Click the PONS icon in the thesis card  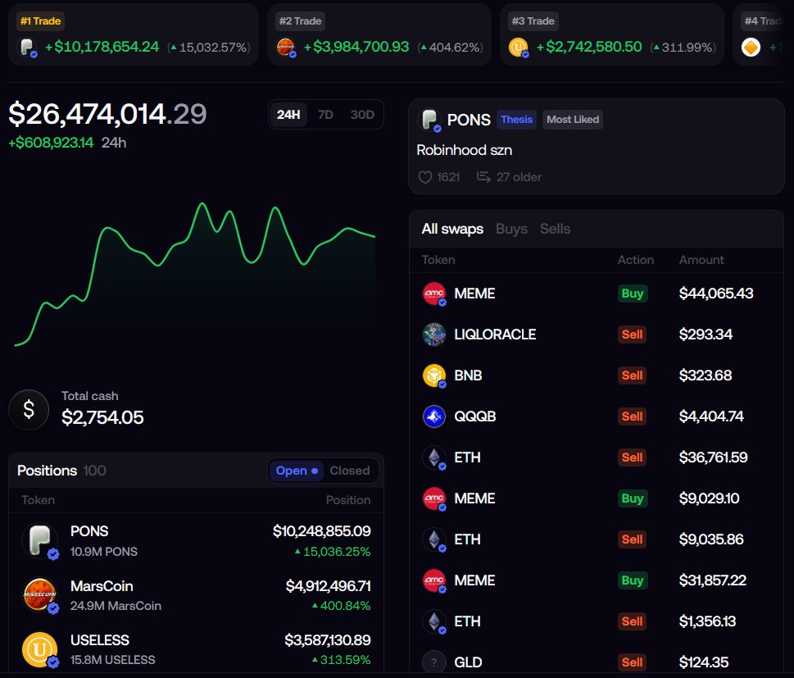coord(429,120)
